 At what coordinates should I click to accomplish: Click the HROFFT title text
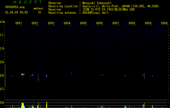click(x=28, y=2)
